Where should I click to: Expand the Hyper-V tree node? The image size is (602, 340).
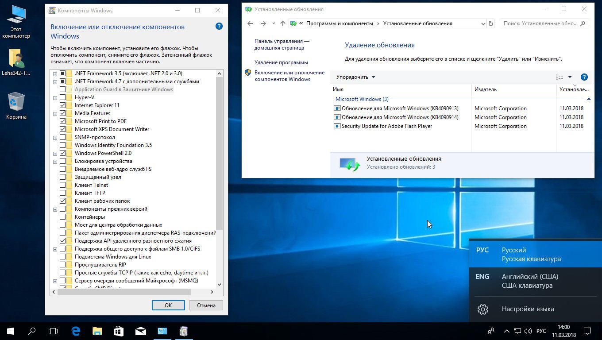55,97
